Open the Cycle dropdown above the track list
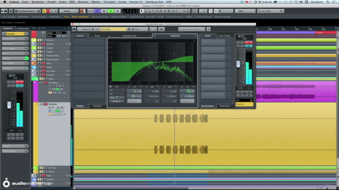339x190 pixels. pyautogui.click(x=61, y=33)
